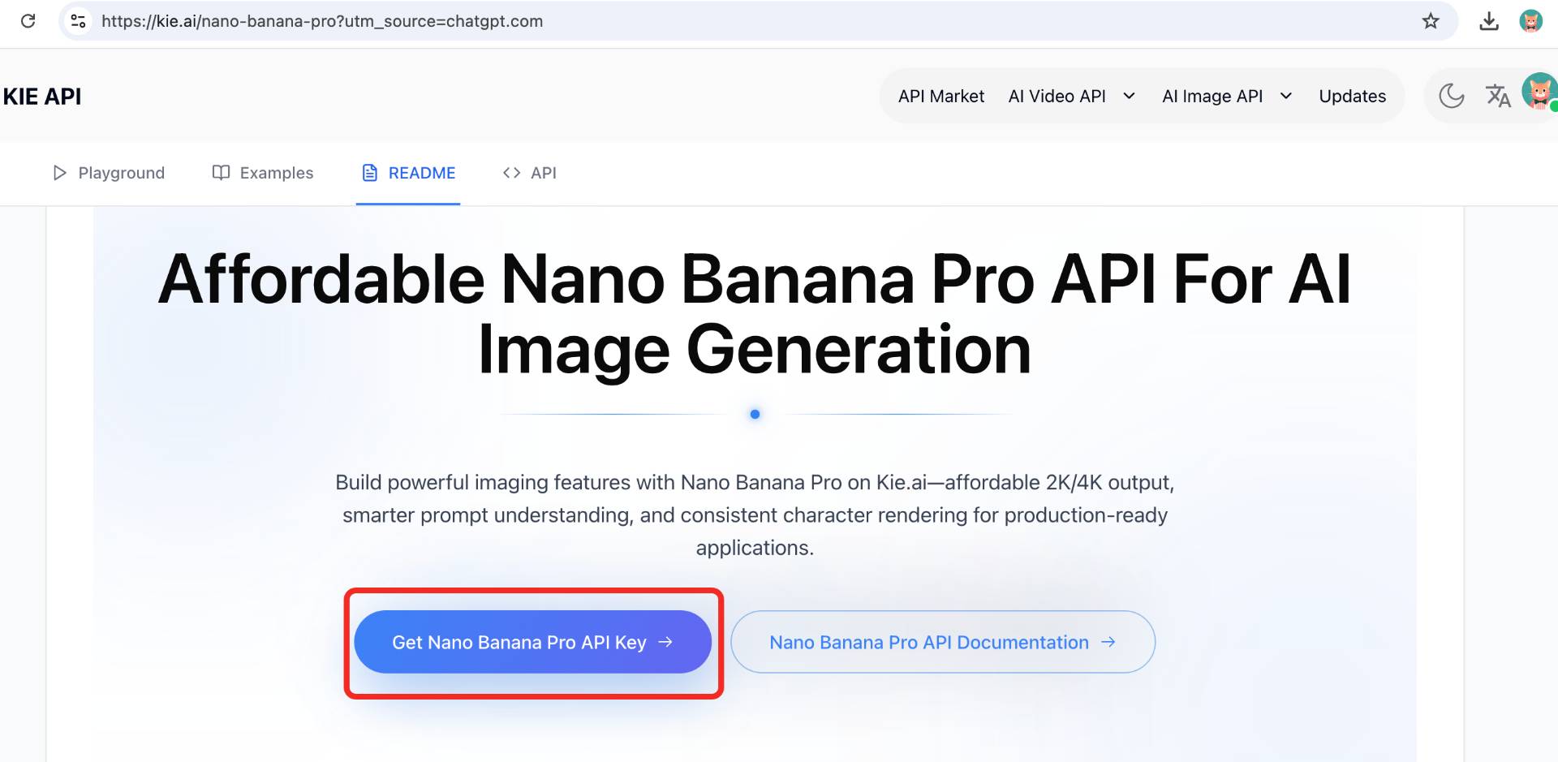
Task: Switch to the Examples tab
Action: pyautogui.click(x=263, y=173)
